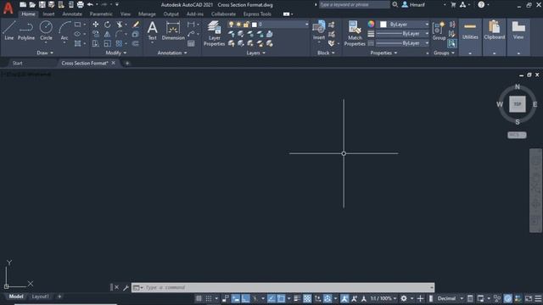Open the AutoCAD application menu logo

(8, 8)
